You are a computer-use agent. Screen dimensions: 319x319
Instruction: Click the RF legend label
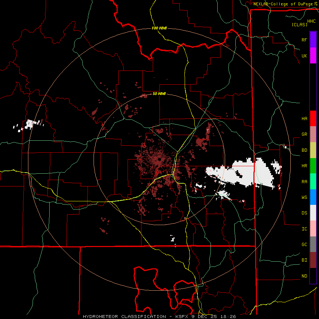point(304,40)
